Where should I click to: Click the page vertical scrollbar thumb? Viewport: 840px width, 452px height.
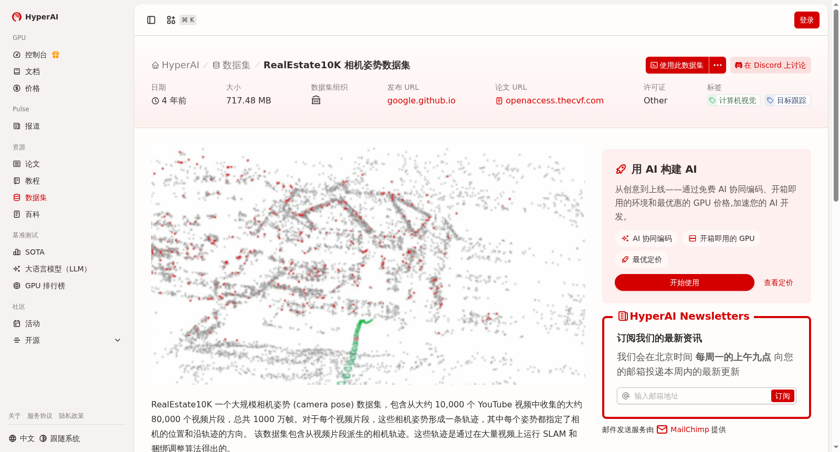[836, 105]
